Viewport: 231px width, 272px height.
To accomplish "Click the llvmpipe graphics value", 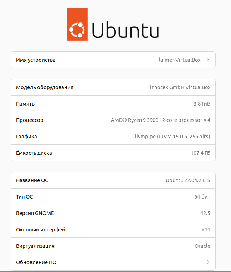I will click(173, 137).
